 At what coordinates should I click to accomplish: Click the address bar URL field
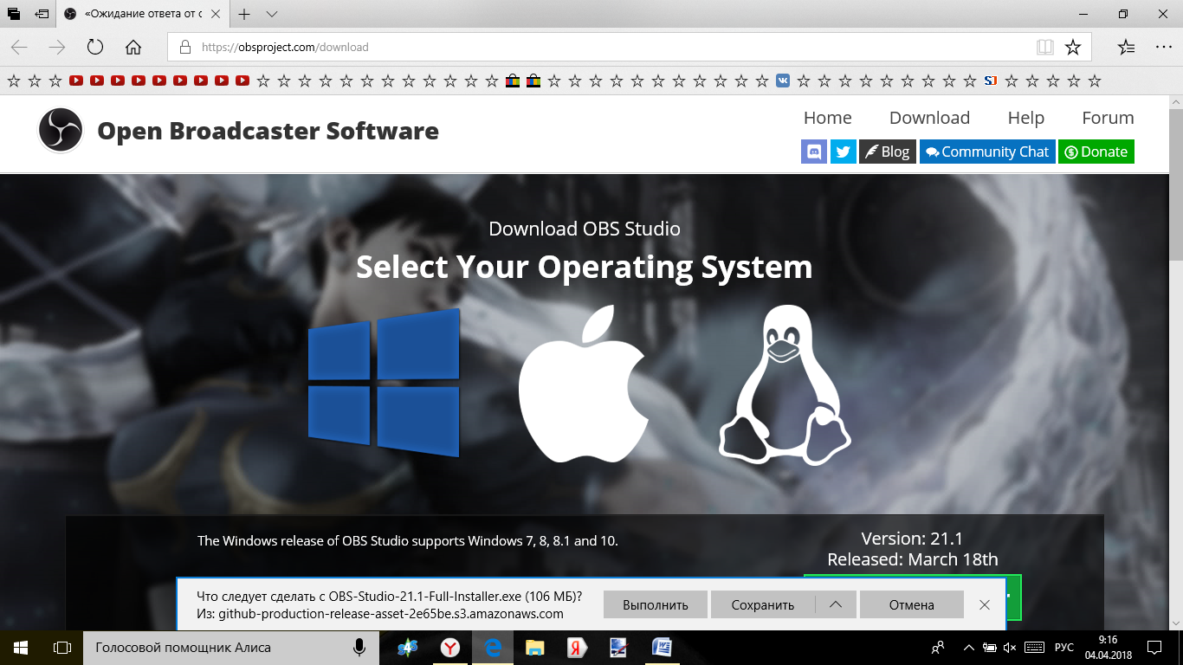tap(606, 48)
